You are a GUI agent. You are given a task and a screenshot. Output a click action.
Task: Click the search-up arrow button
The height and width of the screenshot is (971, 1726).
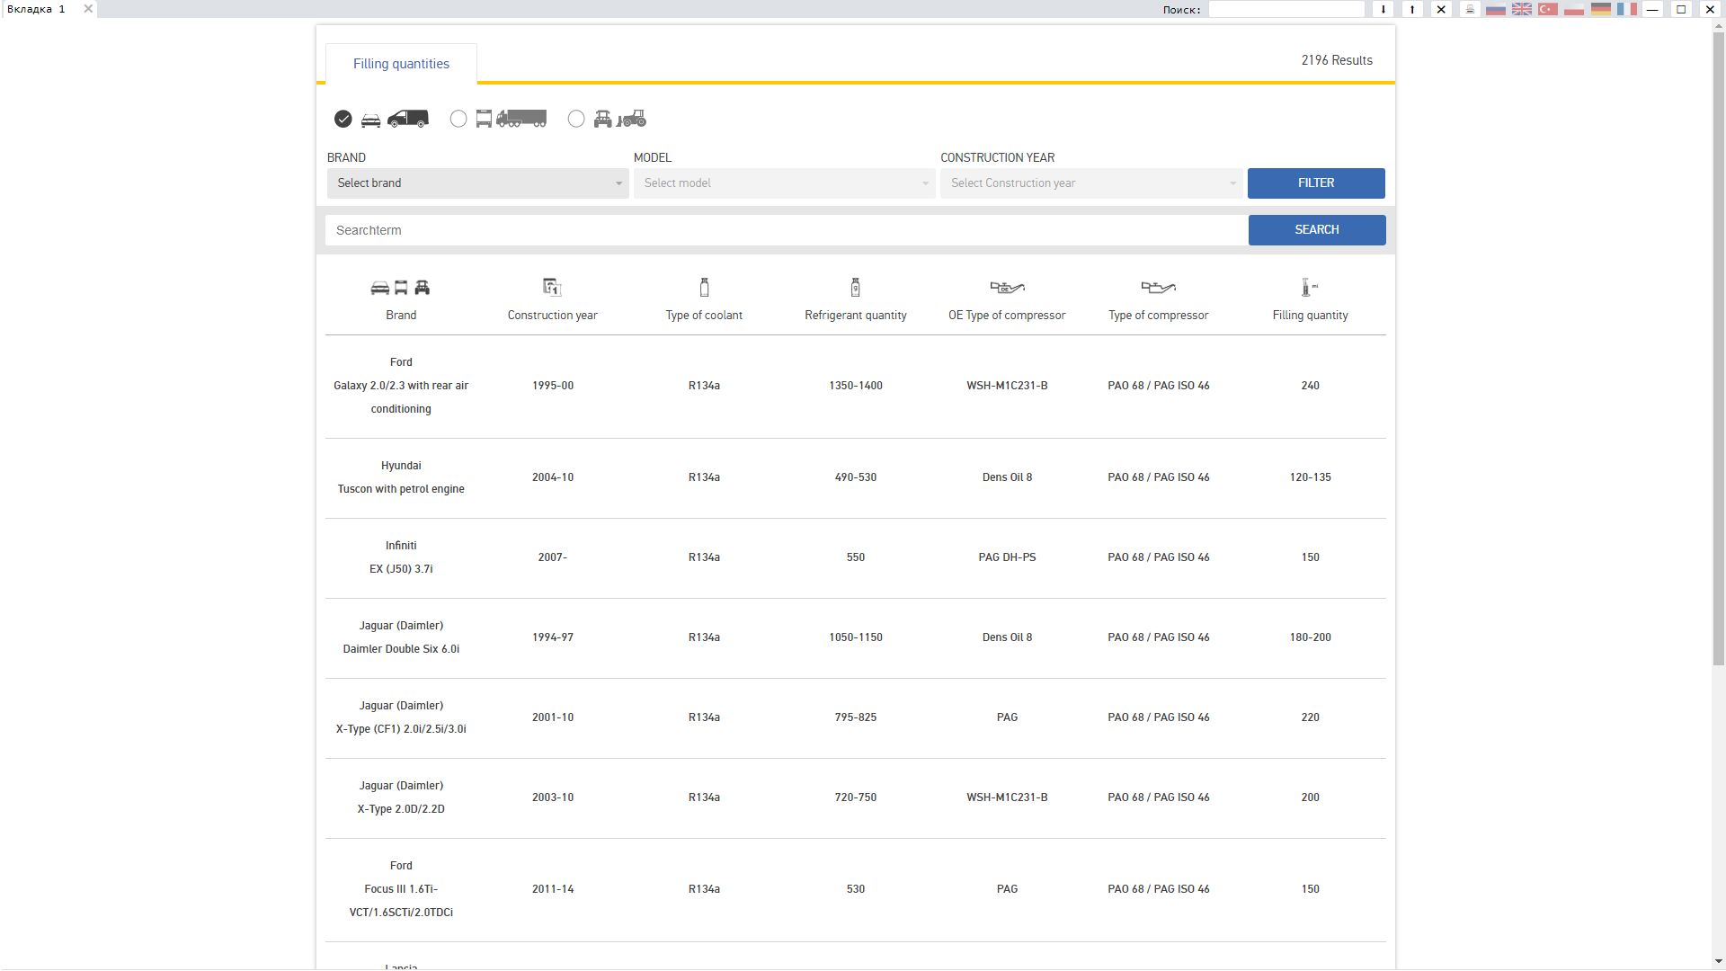1412,9
